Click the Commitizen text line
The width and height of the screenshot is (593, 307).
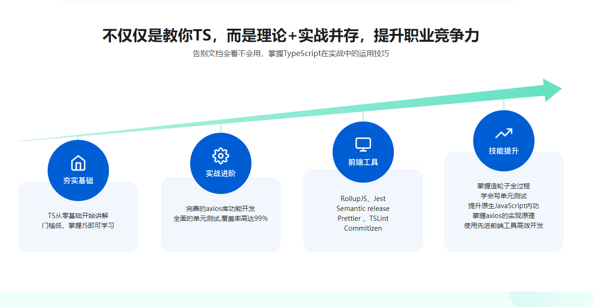point(363,228)
